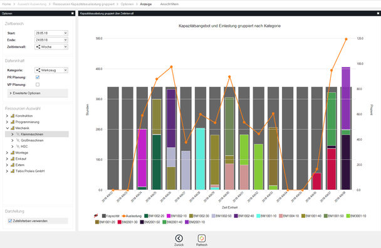Click the Kleinmaschinen machine icon
The height and width of the screenshot is (248, 381).
[x=18, y=134]
